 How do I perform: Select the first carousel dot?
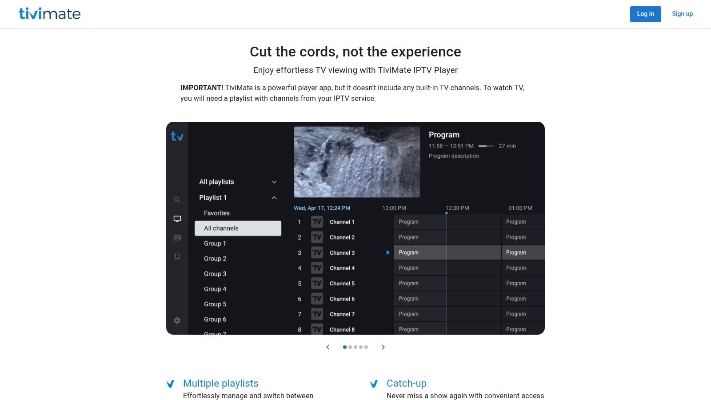pos(345,347)
